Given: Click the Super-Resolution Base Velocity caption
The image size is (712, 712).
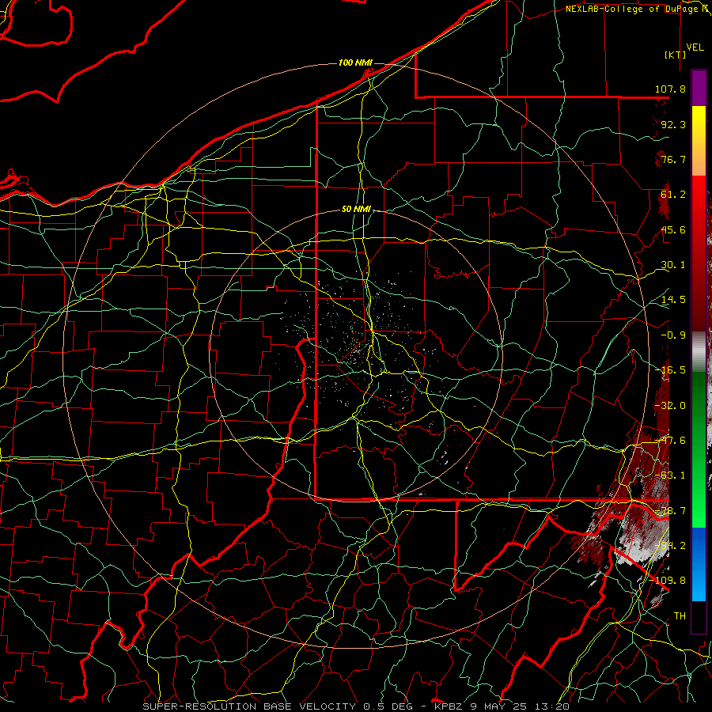Looking at the screenshot, I should tap(356, 706).
